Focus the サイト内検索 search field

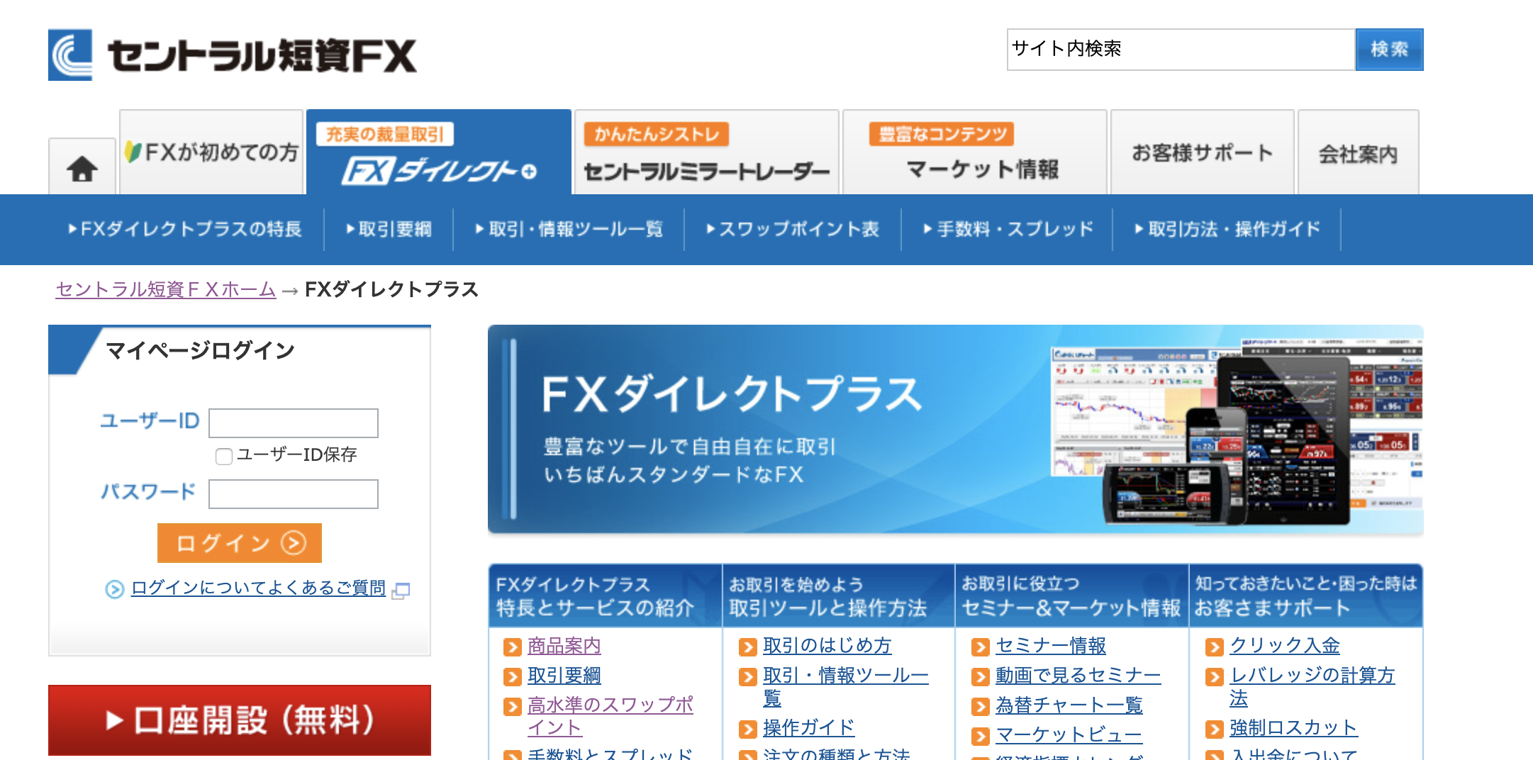[x=1181, y=50]
